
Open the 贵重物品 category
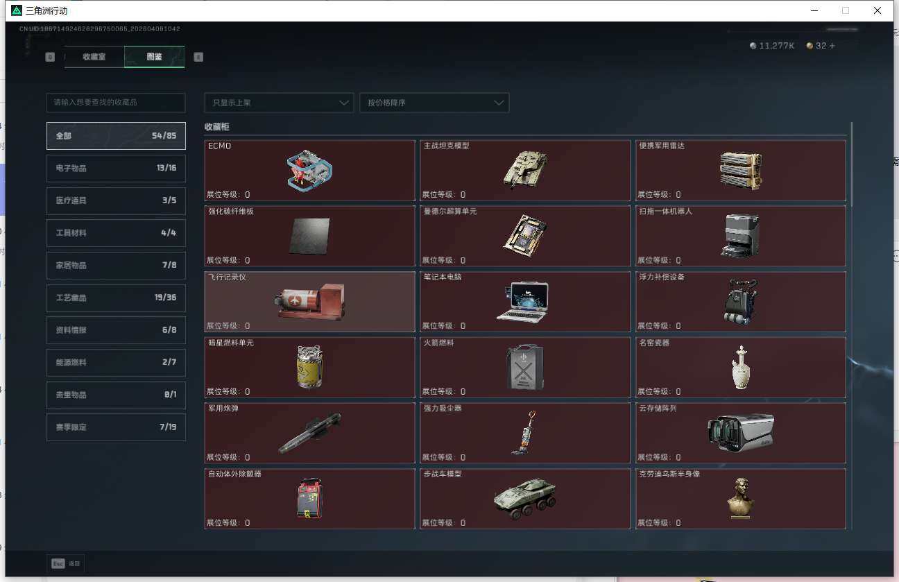pos(116,395)
